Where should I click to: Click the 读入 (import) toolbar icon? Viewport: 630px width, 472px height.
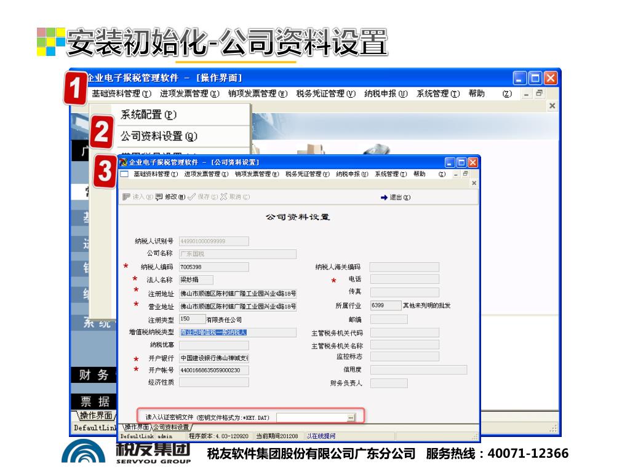point(127,197)
